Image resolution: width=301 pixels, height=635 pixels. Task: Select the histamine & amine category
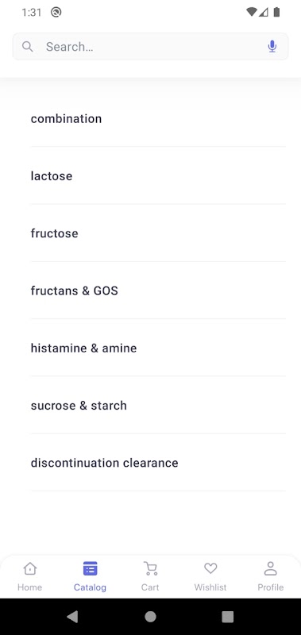coord(158,348)
